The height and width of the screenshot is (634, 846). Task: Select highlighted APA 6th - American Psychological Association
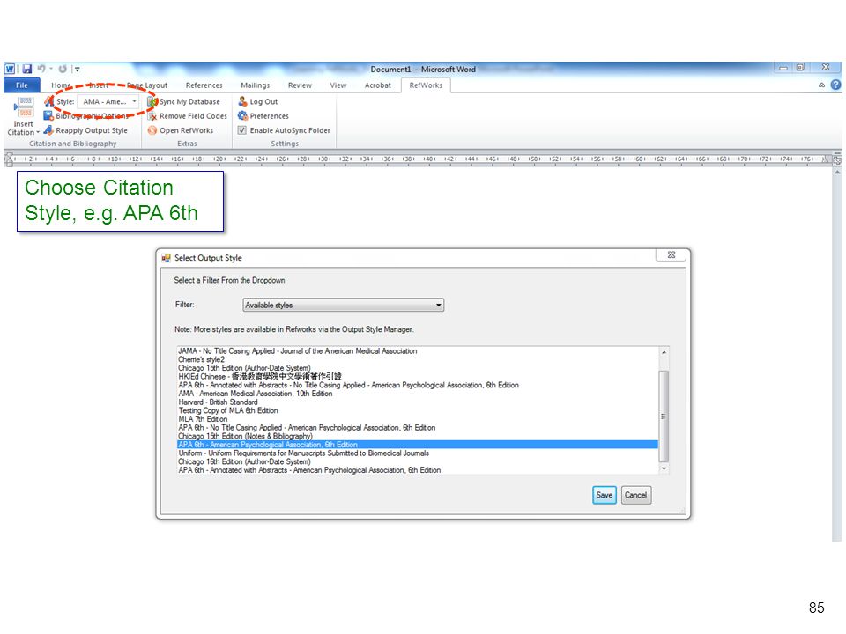point(418,445)
